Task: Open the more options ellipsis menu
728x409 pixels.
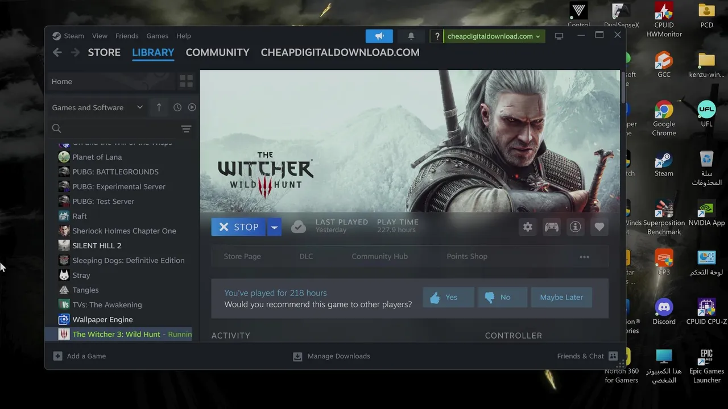Action: [x=584, y=257]
